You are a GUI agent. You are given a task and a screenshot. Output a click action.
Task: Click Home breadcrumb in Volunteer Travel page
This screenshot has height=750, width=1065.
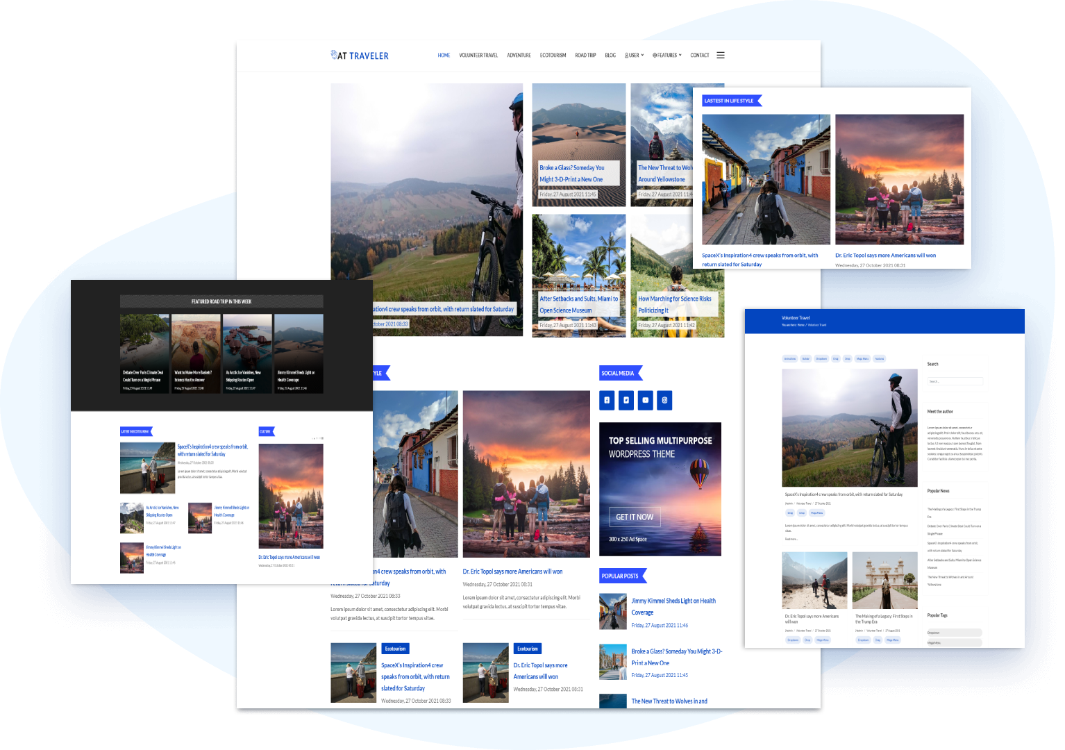(800, 325)
